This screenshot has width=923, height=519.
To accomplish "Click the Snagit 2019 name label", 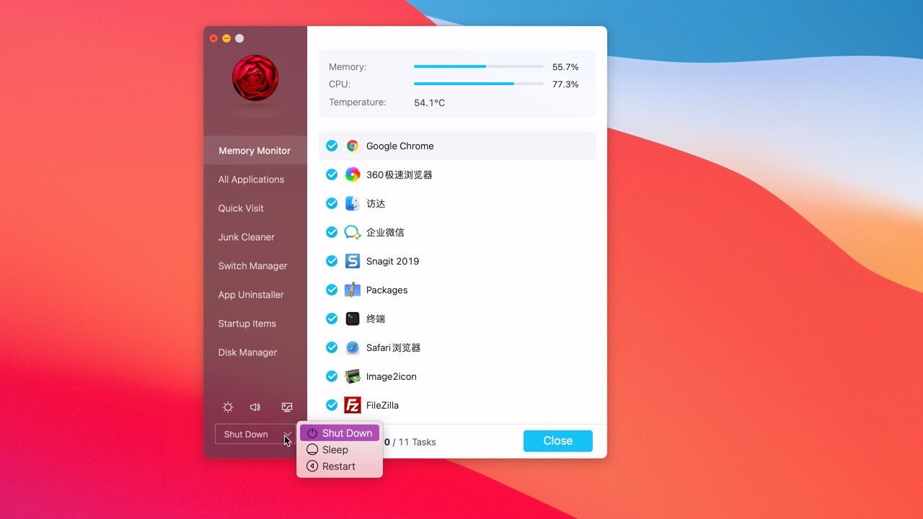I will point(392,261).
